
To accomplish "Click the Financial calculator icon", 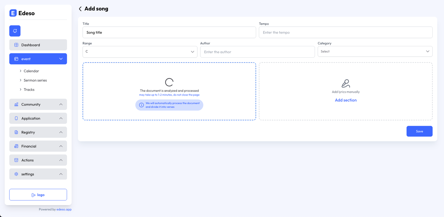I will 16,146.
